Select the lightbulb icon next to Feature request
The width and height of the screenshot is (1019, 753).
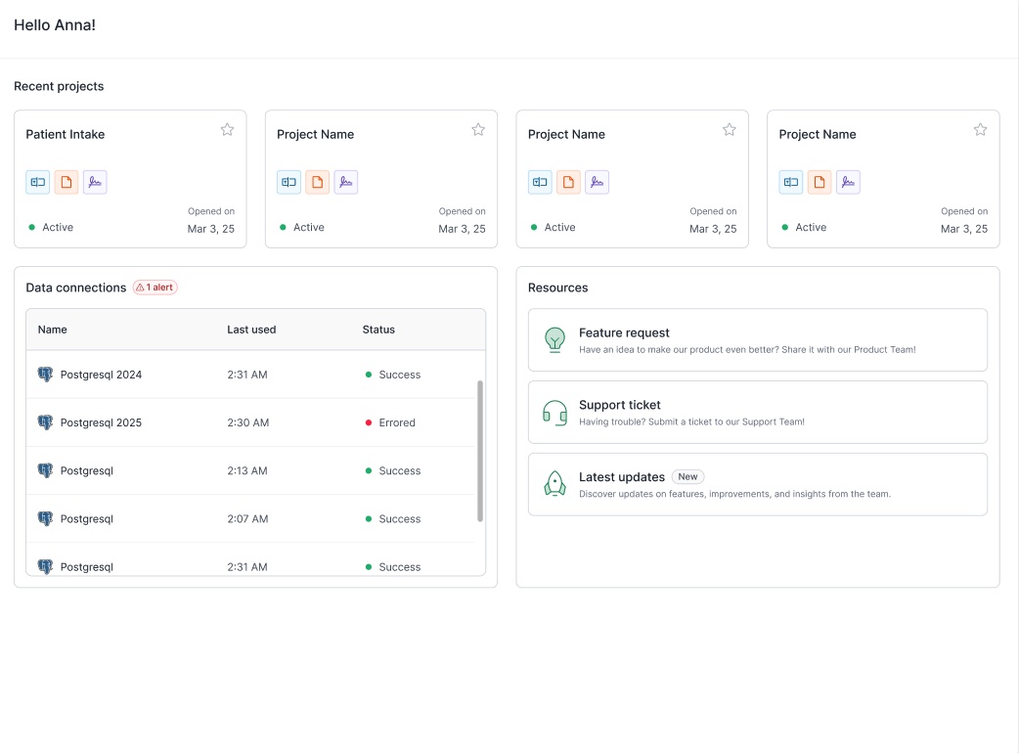click(554, 341)
